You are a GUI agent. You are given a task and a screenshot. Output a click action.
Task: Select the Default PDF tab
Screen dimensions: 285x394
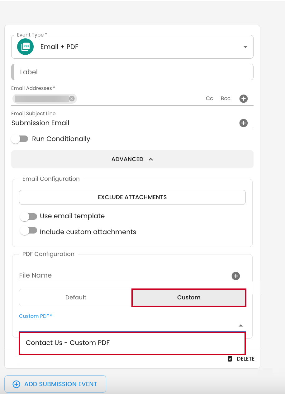coord(76,298)
